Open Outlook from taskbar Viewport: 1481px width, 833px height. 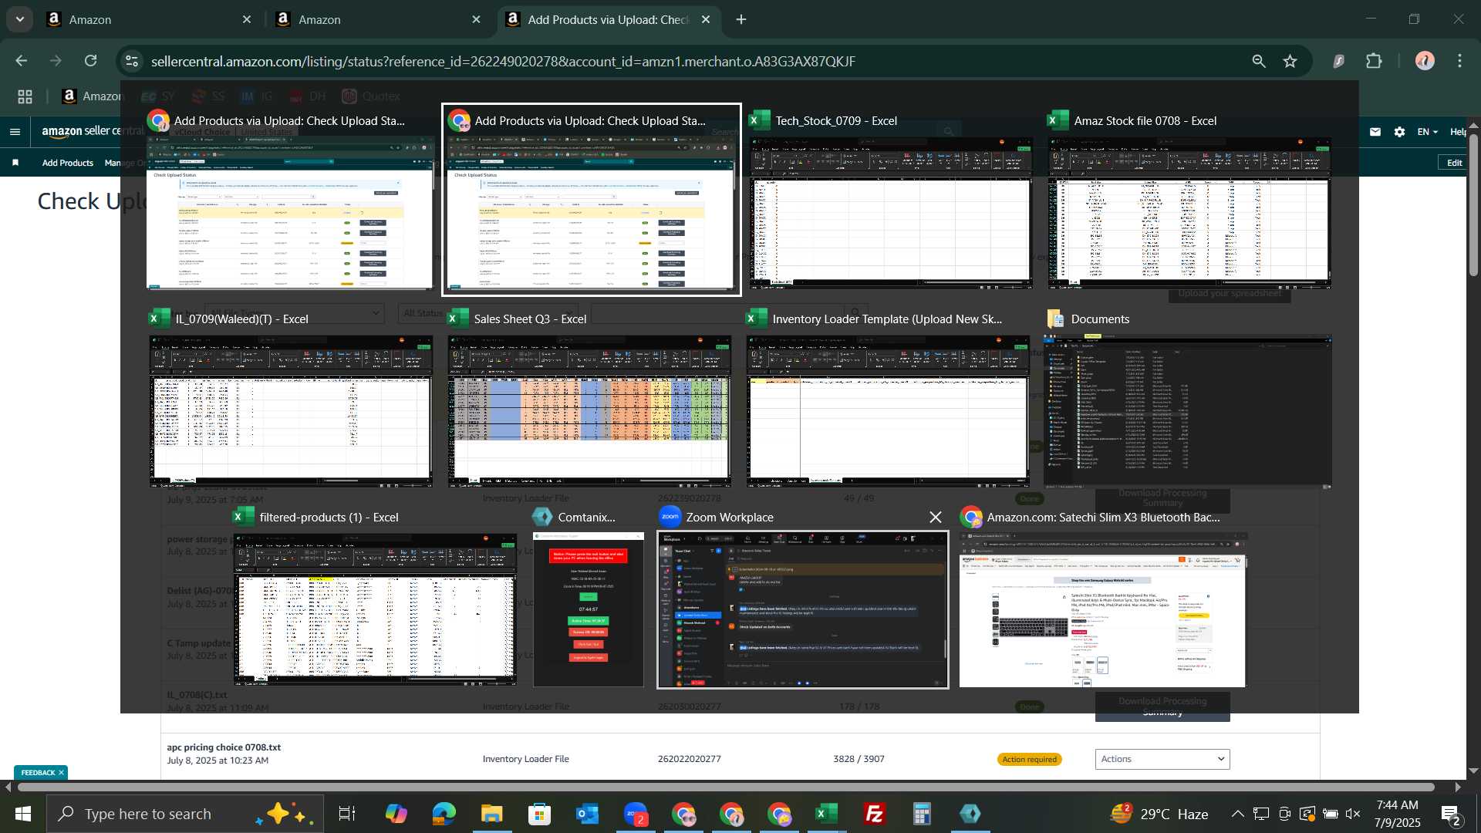588,814
